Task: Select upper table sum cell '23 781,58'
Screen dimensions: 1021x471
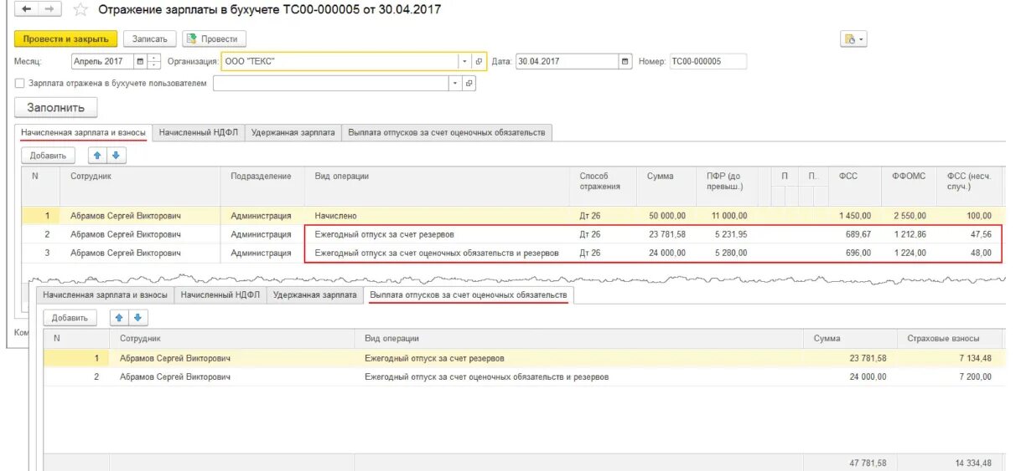Action: (666, 234)
